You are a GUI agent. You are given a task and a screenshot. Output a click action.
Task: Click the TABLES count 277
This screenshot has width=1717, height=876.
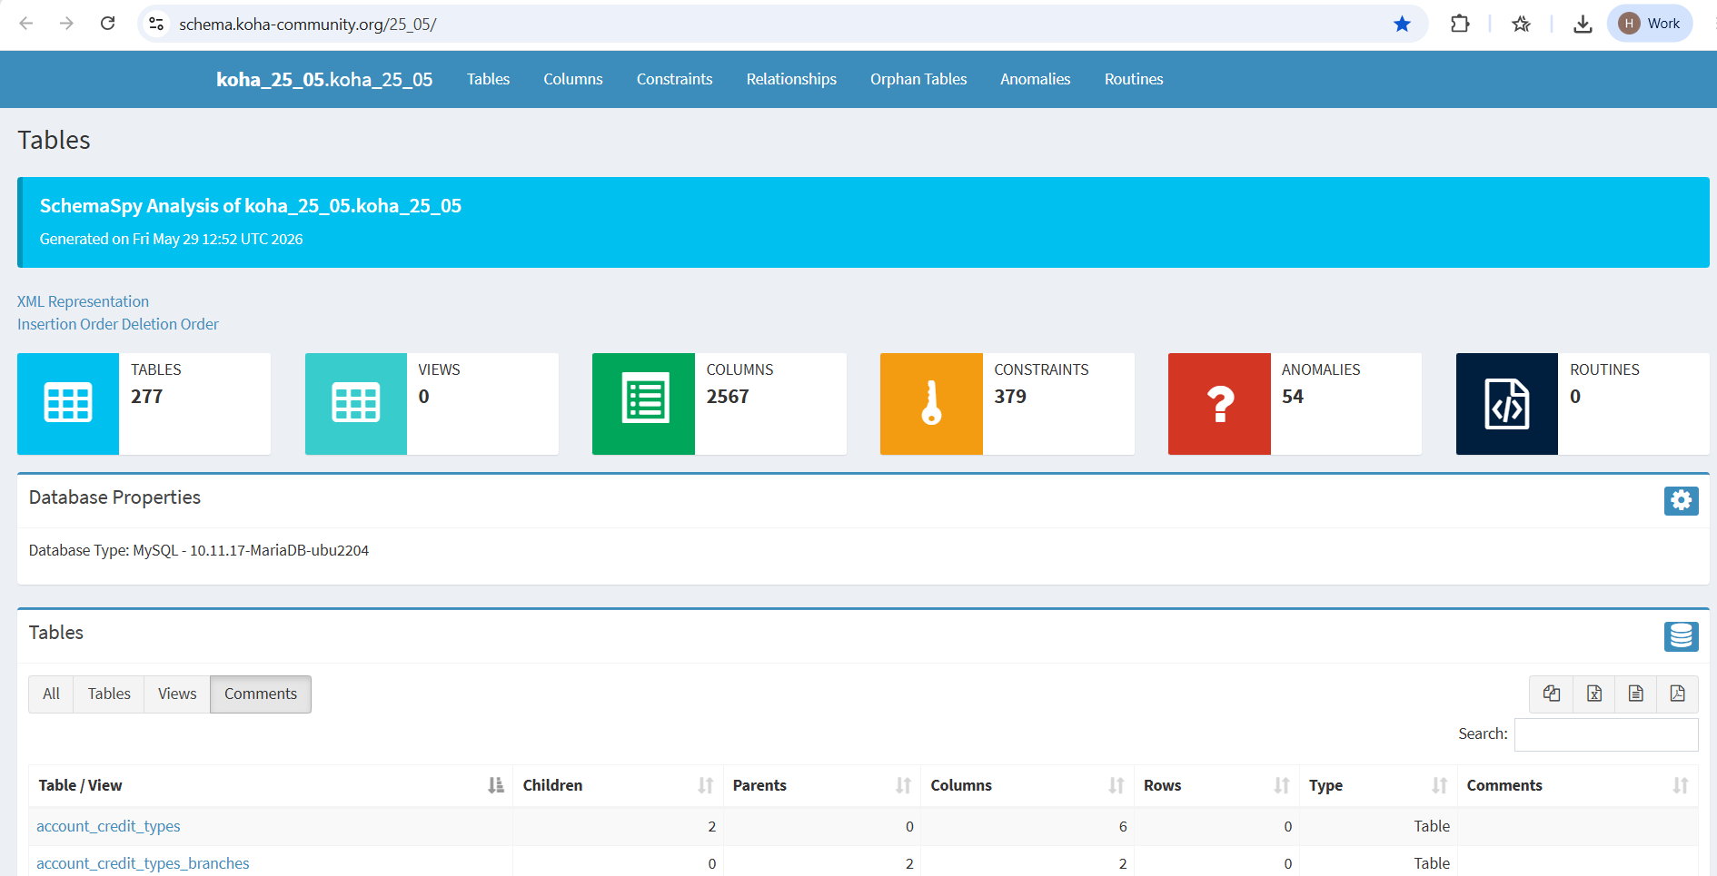147,397
